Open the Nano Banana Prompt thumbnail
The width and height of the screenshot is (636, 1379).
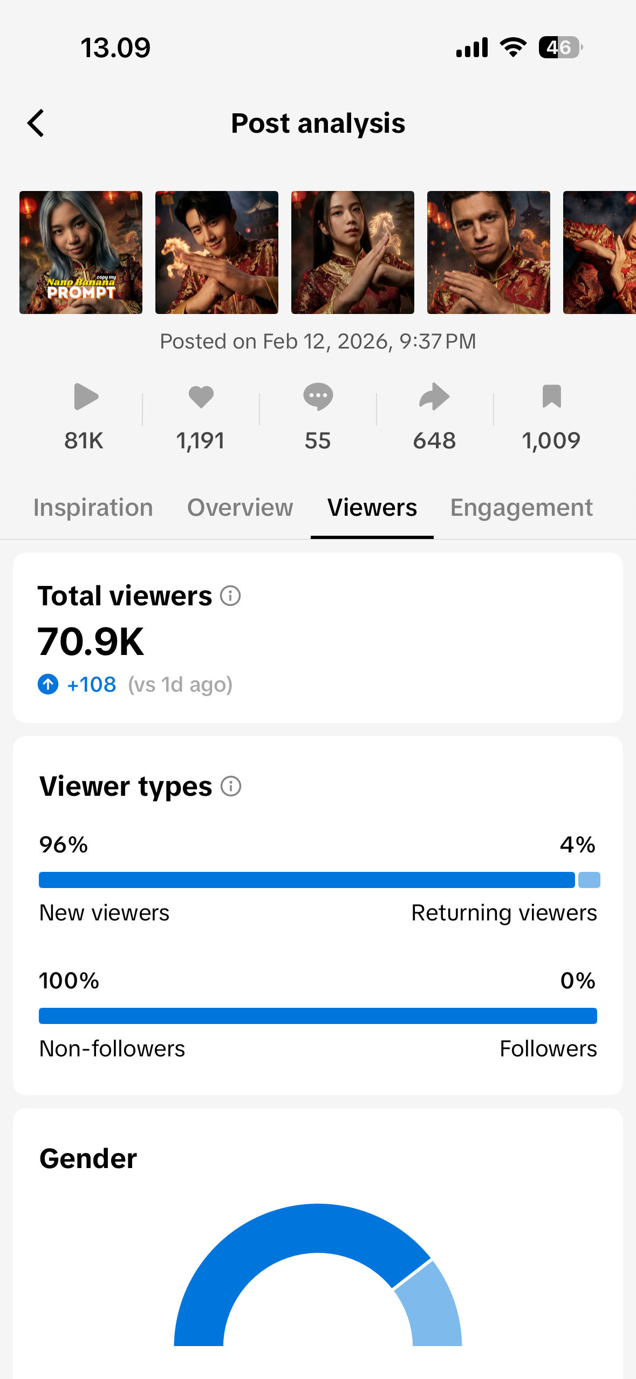click(81, 252)
